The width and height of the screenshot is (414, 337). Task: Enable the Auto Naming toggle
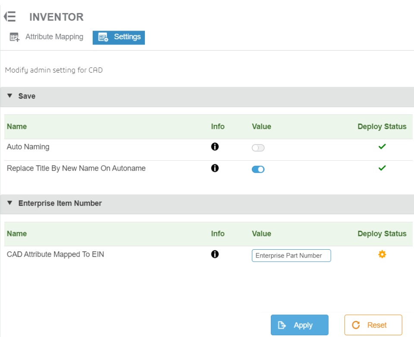pos(258,148)
